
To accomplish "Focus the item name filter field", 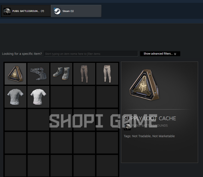I will (x=91, y=54).
